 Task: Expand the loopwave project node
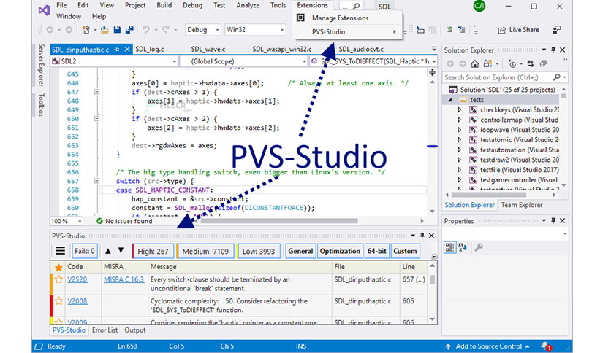(x=460, y=130)
